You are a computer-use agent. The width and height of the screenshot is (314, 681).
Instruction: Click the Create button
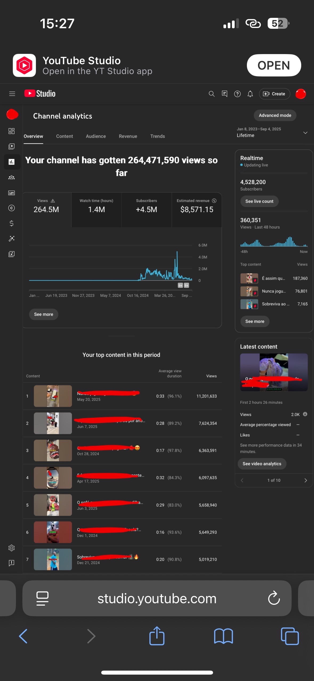(x=274, y=94)
